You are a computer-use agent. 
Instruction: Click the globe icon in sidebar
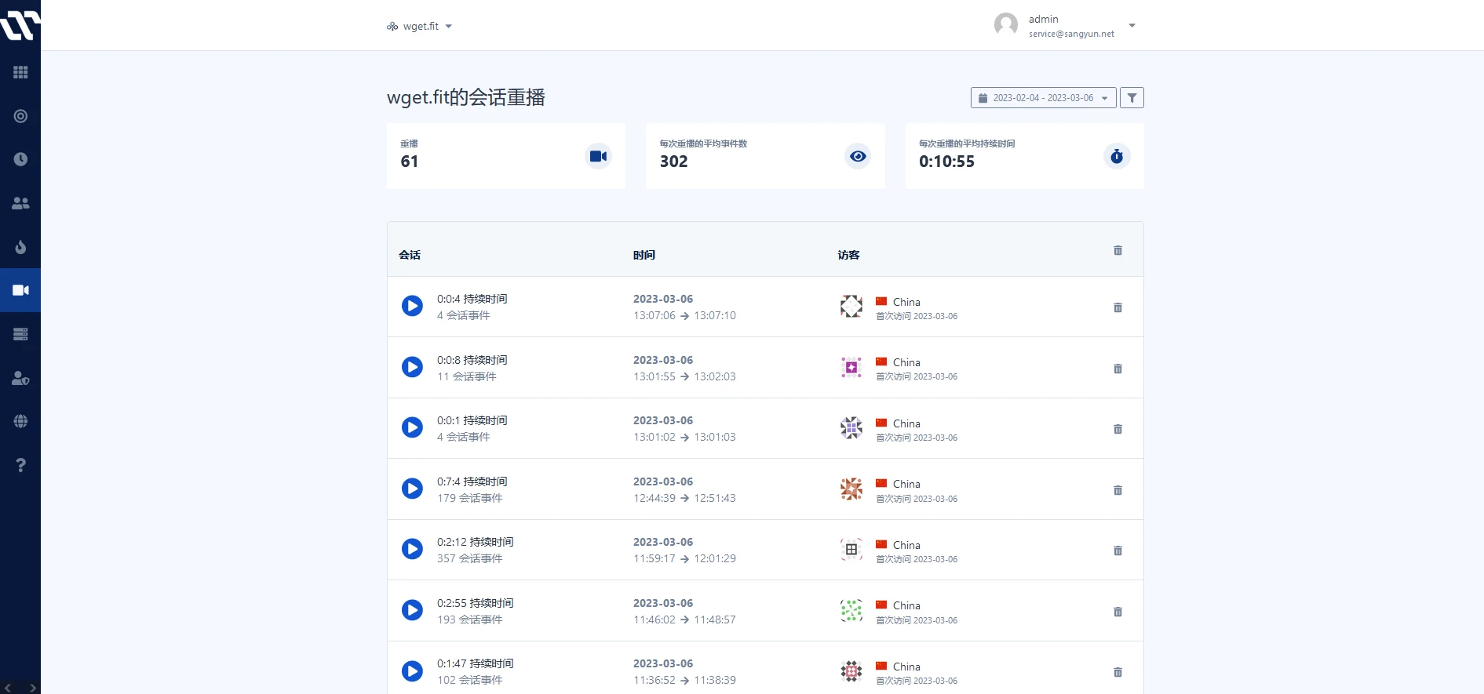tap(20, 421)
